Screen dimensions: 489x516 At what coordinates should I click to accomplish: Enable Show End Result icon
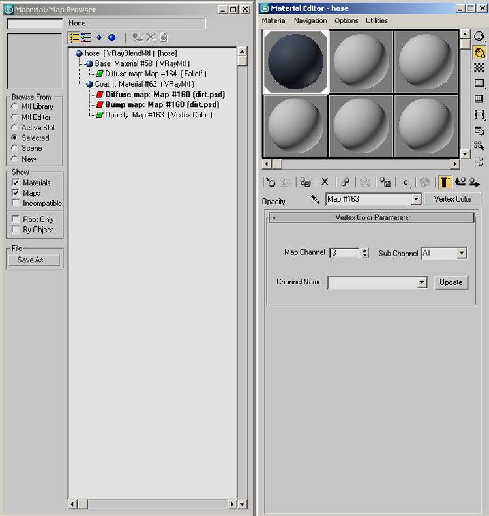click(x=445, y=183)
